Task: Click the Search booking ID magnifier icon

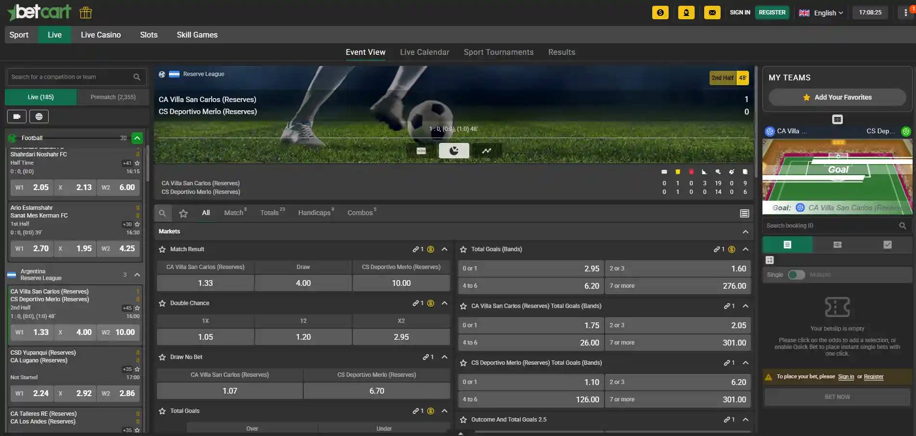Action: tap(903, 226)
